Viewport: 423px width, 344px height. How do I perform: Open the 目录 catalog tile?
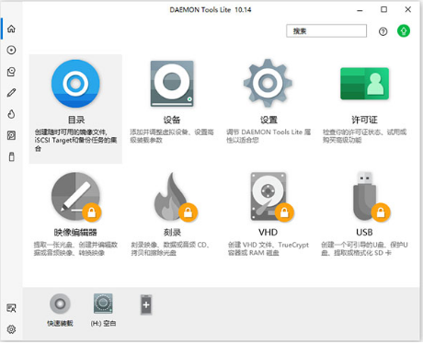point(75,109)
